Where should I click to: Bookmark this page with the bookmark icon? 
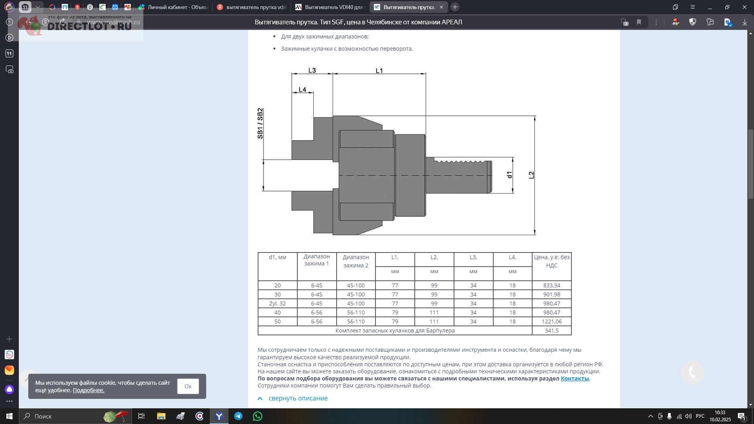(639, 22)
